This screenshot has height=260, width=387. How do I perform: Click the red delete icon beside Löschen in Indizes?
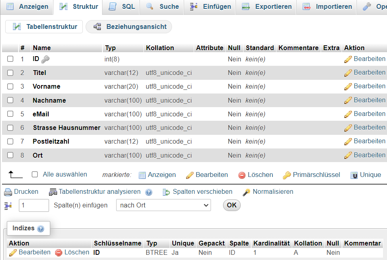(59, 253)
